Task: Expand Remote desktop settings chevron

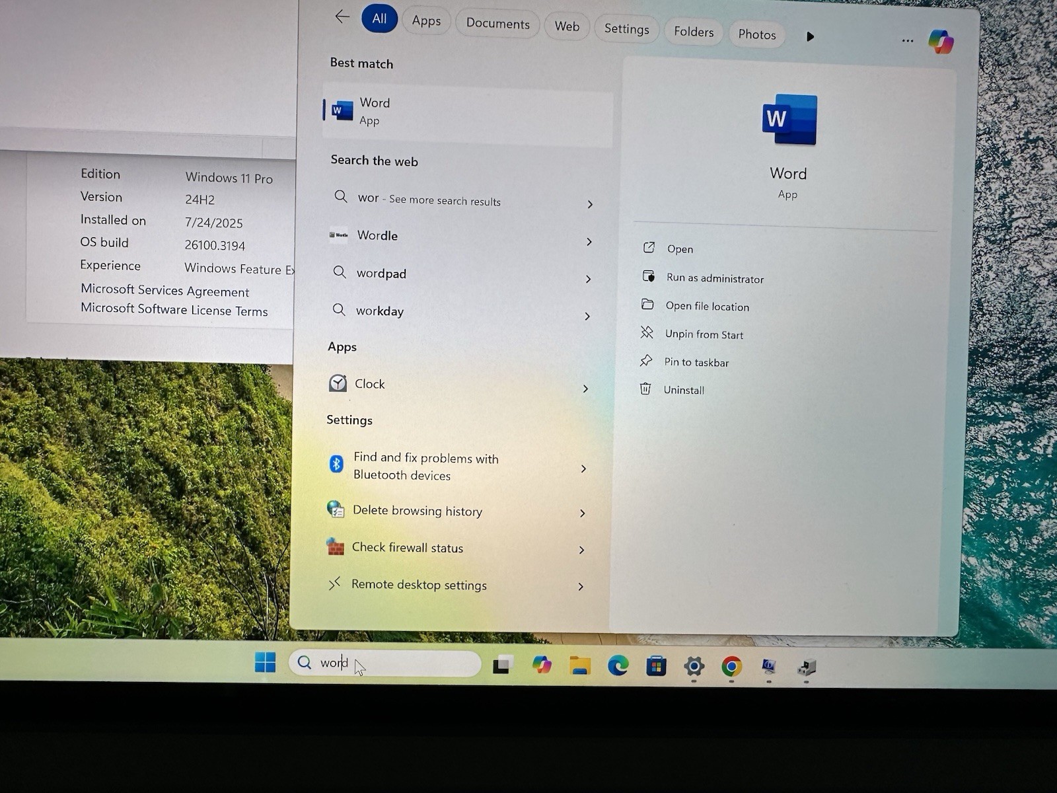Action: (x=580, y=587)
